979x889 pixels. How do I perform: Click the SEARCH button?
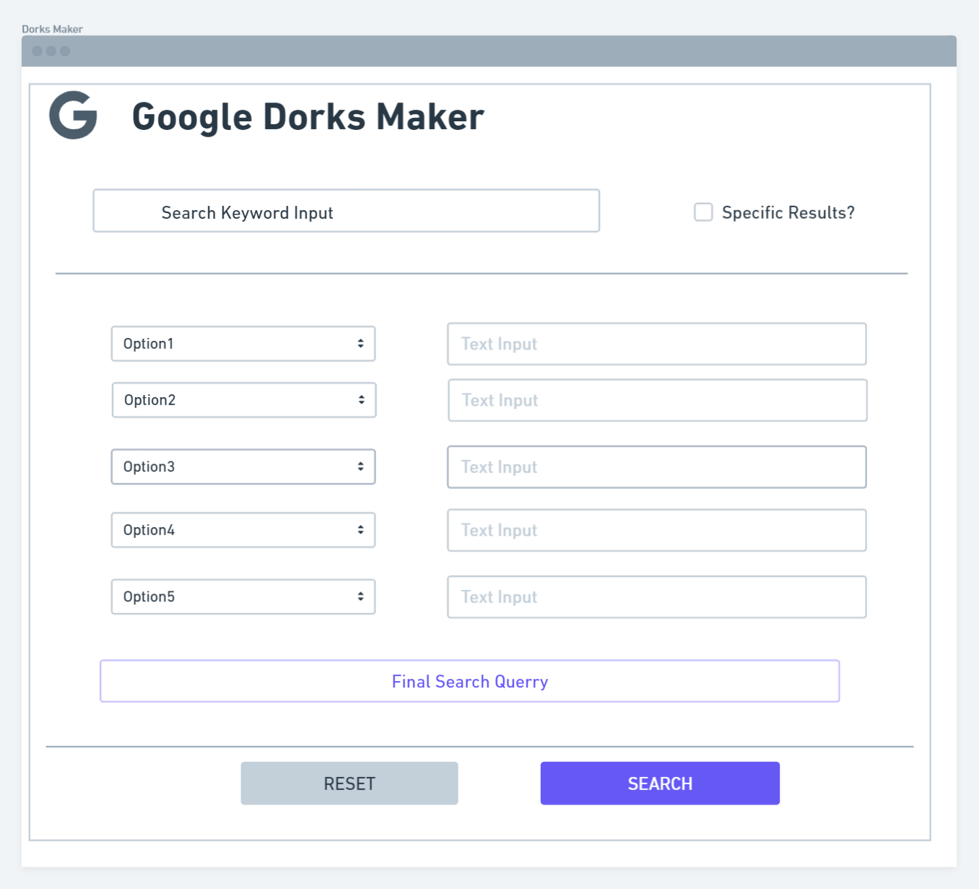pyautogui.click(x=659, y=783)
